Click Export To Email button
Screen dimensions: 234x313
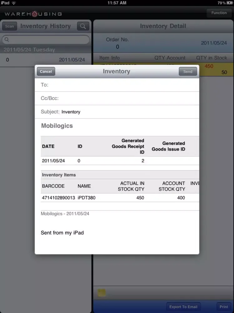click(x=183, y=307)
